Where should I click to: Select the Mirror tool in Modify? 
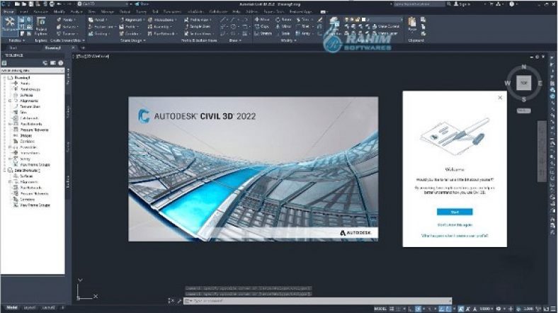point(284,27)
